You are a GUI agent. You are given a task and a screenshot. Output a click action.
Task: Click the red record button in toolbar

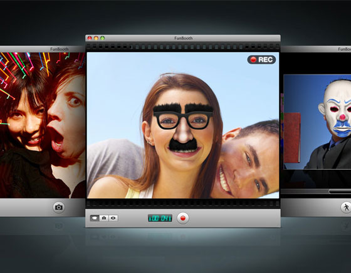183,218
